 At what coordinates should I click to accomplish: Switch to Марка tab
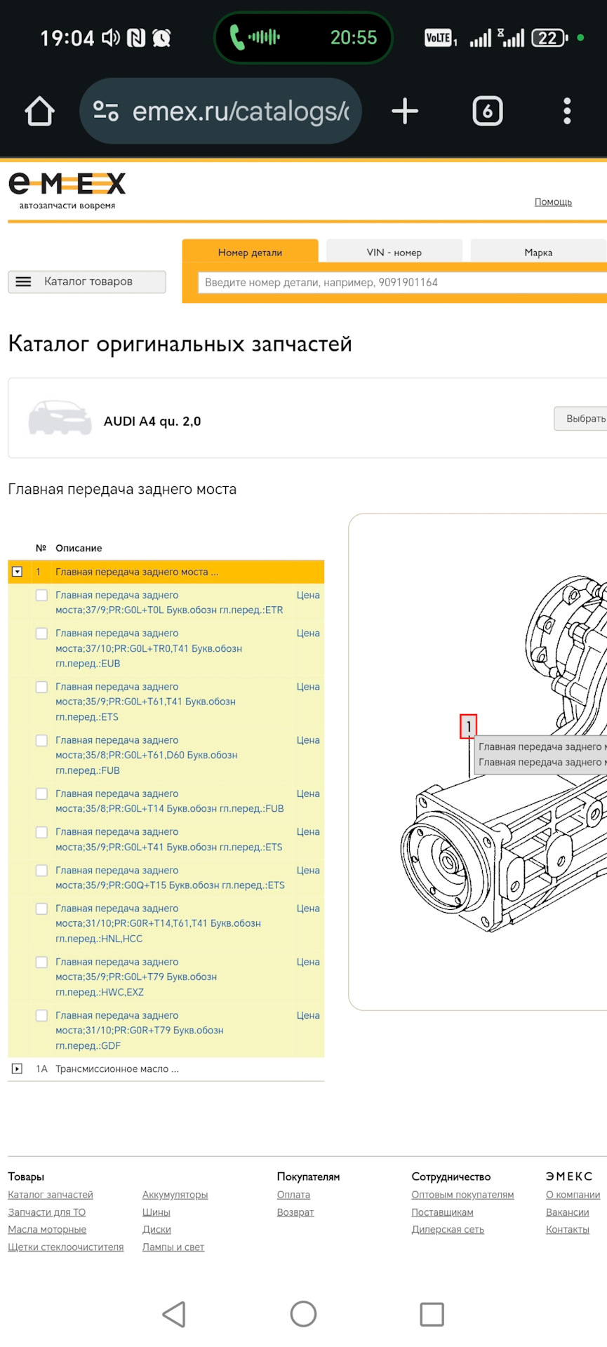tap(538, 252)
